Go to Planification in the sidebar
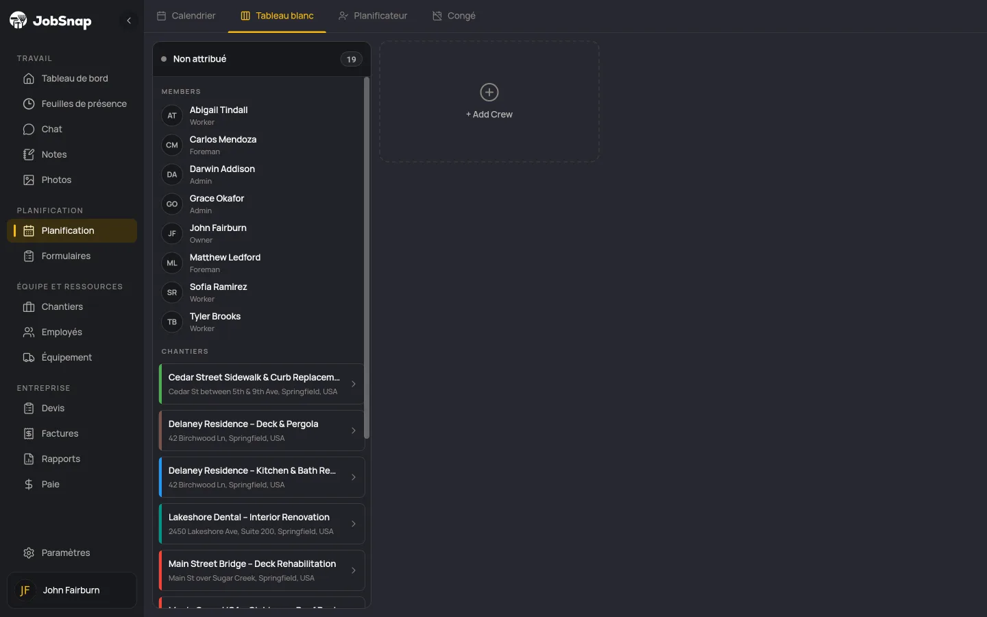This screenshot has height=617, width=987. tap(72, 231)
